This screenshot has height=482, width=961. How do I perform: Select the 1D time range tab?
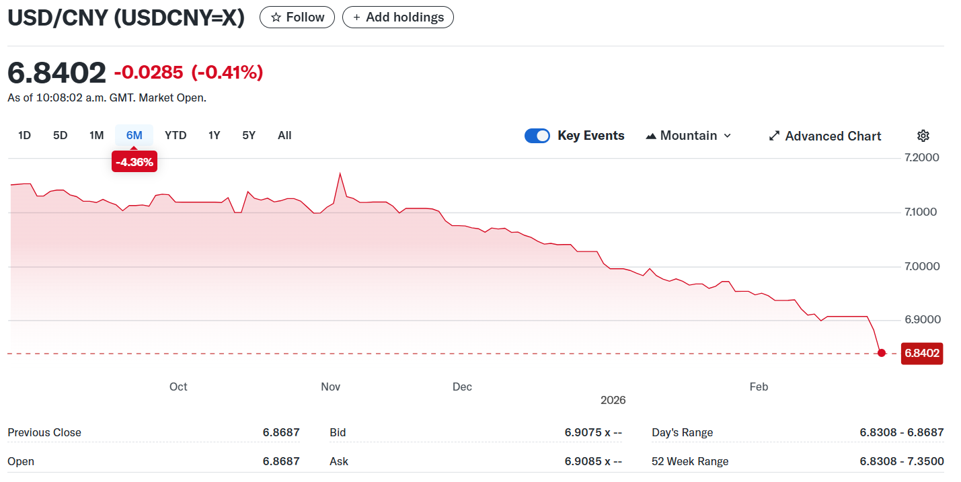[x=25, y=135]
